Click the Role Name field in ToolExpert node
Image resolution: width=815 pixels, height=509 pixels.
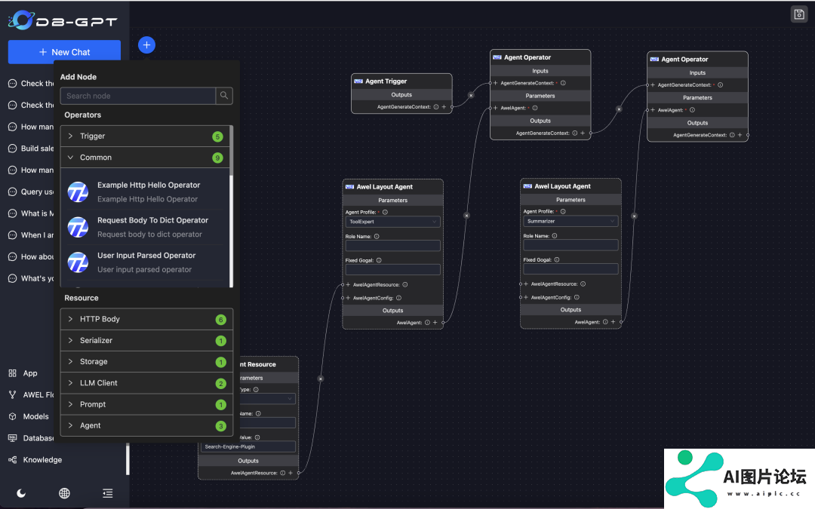coord(393,246)
